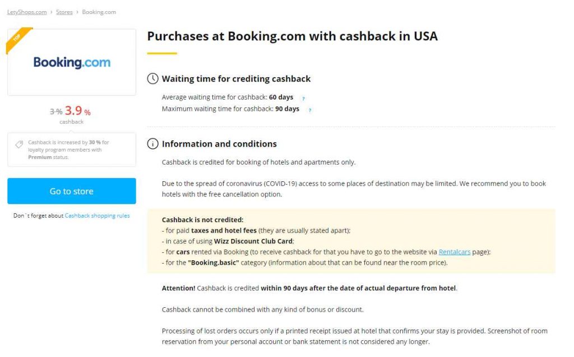Follow the Rentalcars link
This screenshot has height=357, width=574.
(x=454, y=252)
